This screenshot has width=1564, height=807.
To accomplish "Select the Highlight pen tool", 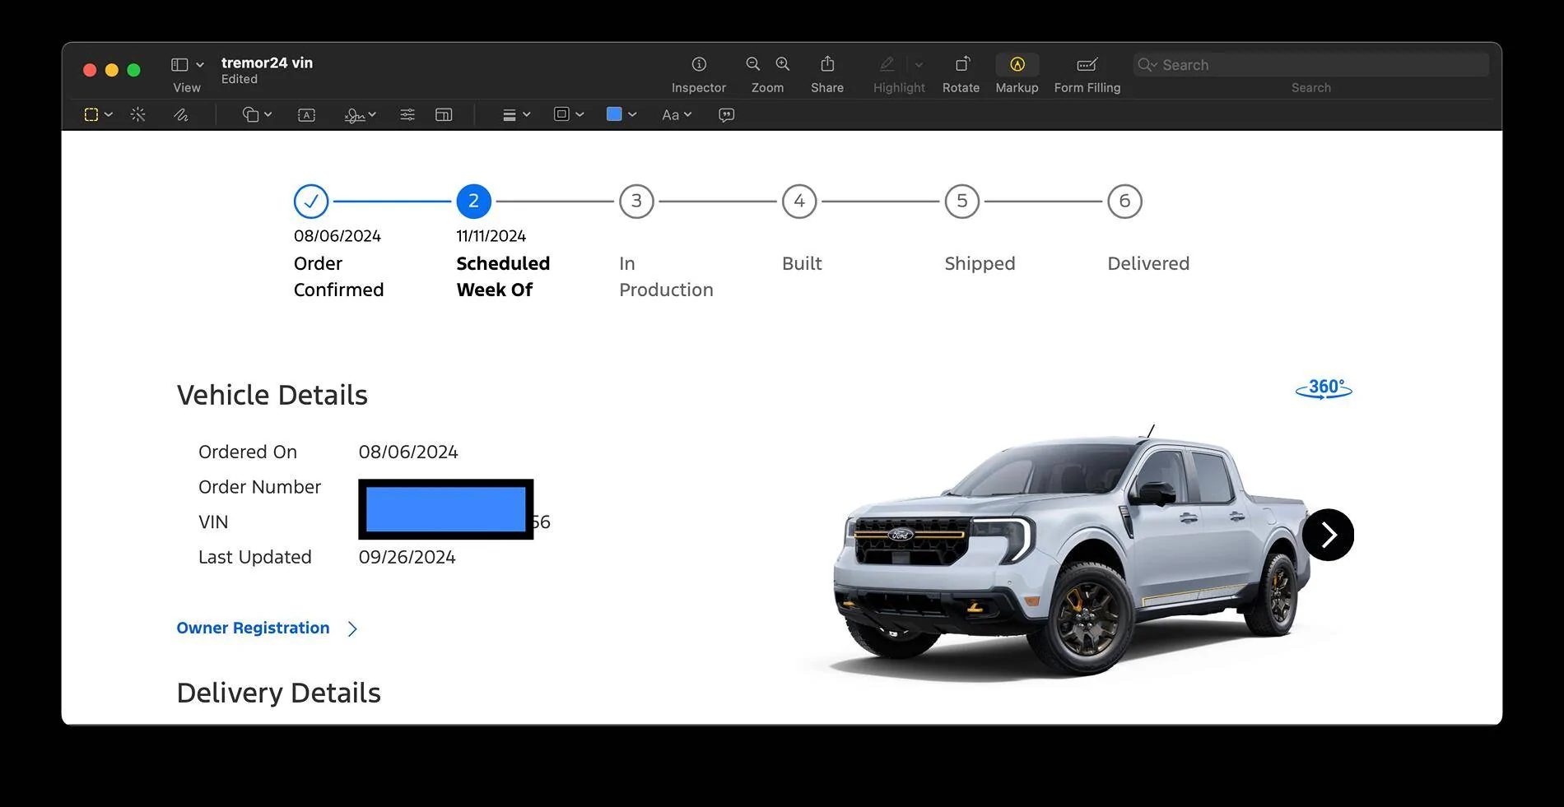I will tap(887, 64).
